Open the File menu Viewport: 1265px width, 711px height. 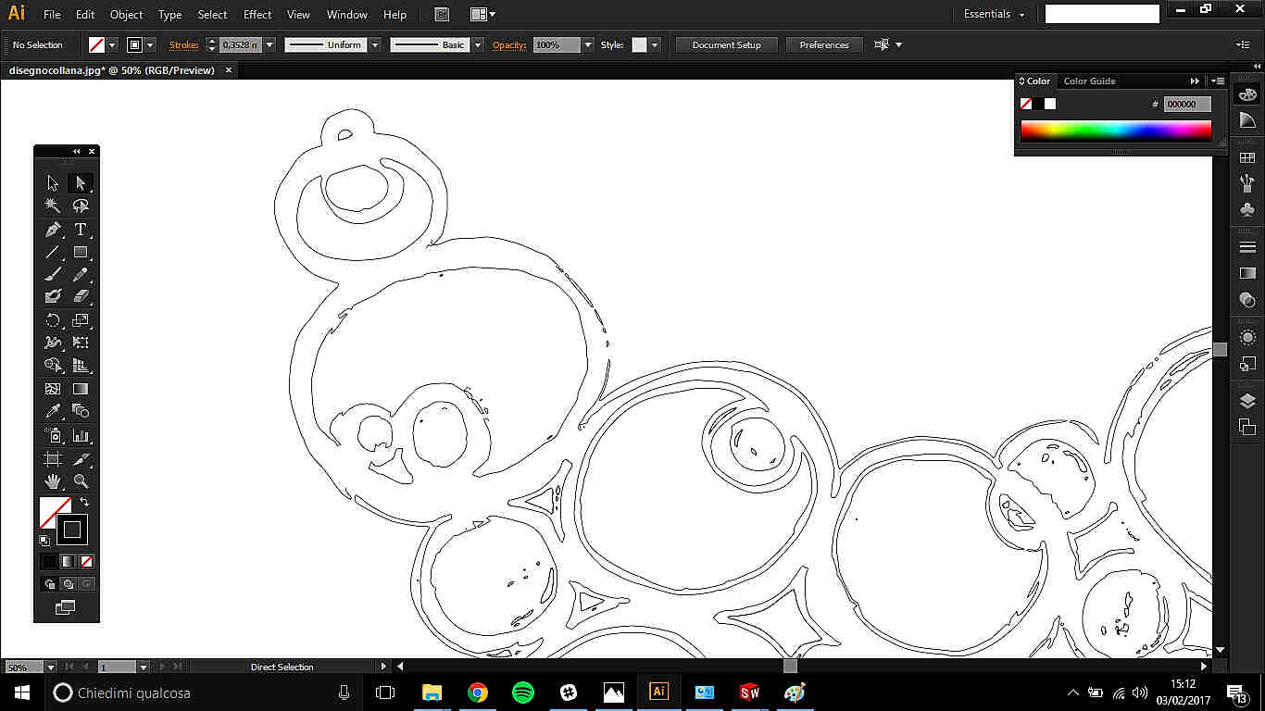[x=52, y=14]
